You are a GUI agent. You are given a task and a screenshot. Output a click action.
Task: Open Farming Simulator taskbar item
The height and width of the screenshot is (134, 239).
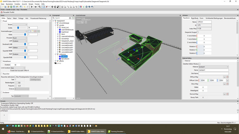click(x=117, y=131)
